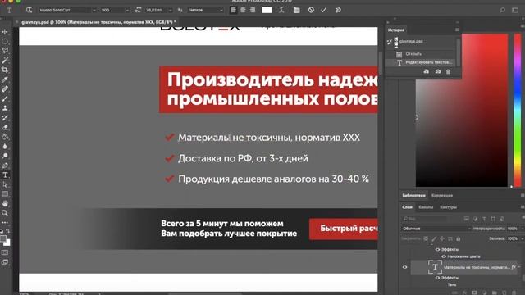
Task: Toggle Quick Mask mode
Action: pos(5,252)
